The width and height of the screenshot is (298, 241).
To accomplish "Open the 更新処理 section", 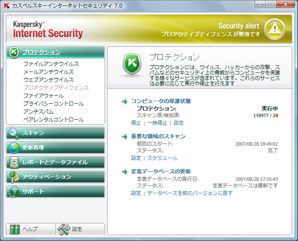I will pyautogui.click(x=55, y=148).
